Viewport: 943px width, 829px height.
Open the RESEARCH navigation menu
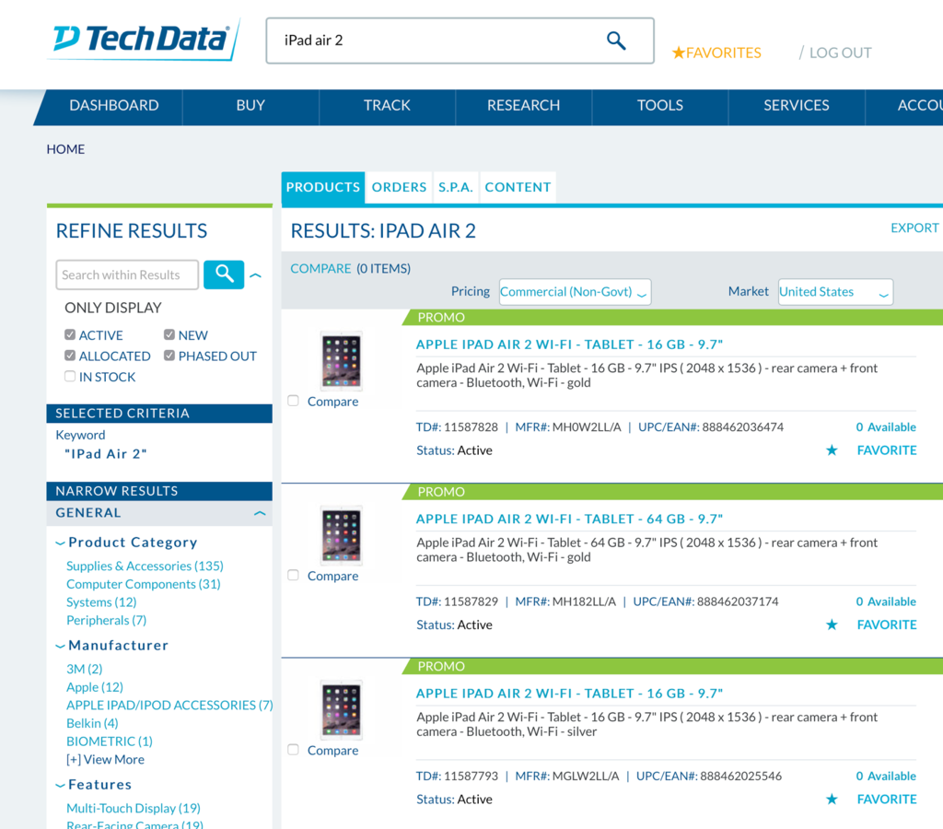[x=523, y=105]
